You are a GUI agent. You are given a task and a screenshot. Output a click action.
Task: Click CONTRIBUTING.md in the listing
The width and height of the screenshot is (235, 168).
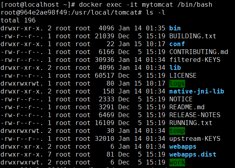pyautogui.click(x=198, y=52)
